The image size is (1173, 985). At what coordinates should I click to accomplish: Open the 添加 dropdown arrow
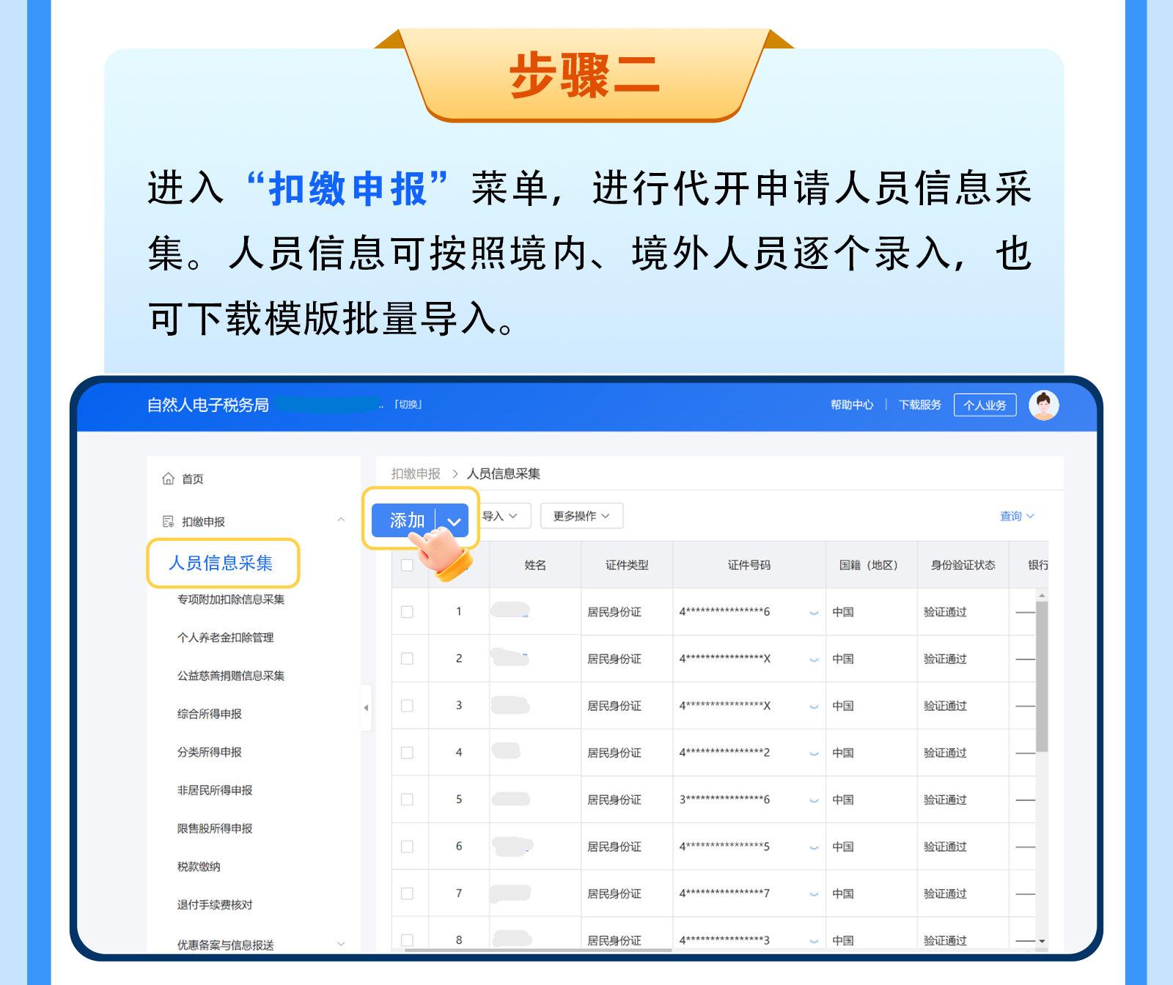(454, 521)
